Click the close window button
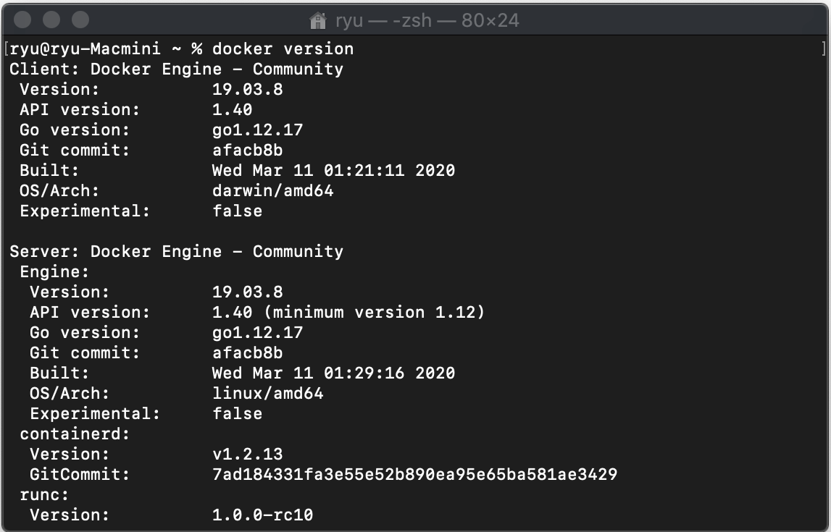 (x=22, y=20)
